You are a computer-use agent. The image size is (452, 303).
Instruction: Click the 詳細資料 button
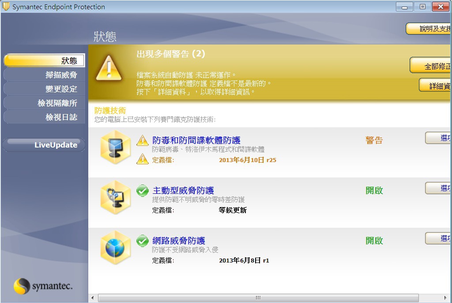pyautogui.click(x=435, y=85)
